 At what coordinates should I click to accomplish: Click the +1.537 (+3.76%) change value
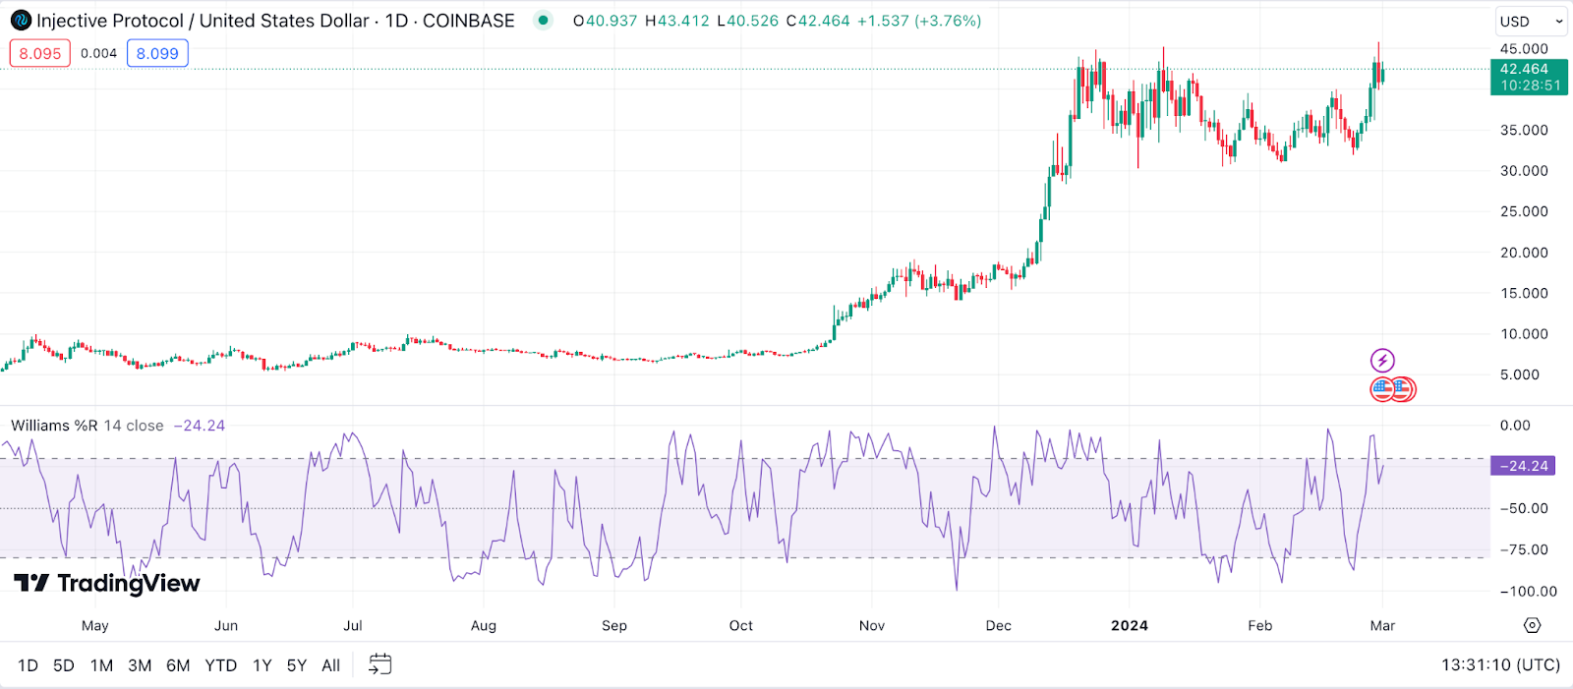[x=919, y=21]
